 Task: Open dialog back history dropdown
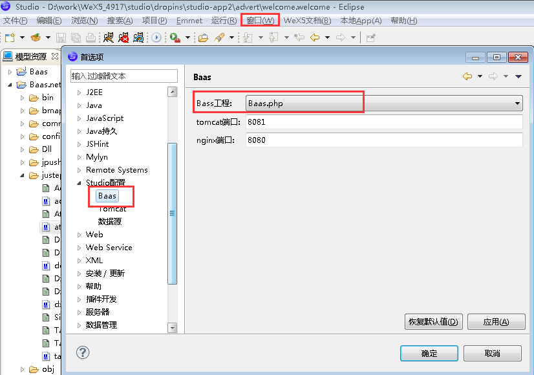[x=480, y=76]
